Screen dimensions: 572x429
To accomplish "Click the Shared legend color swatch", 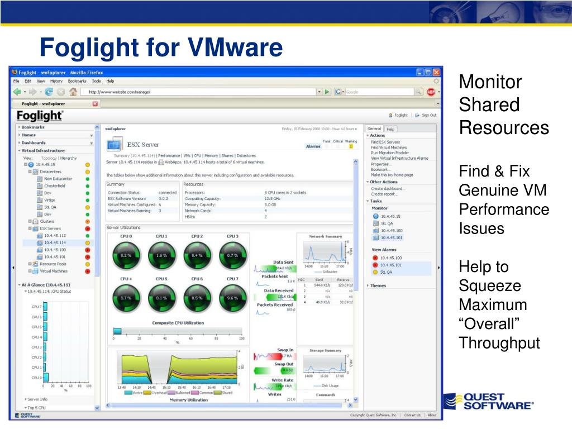I will point(217,393).
